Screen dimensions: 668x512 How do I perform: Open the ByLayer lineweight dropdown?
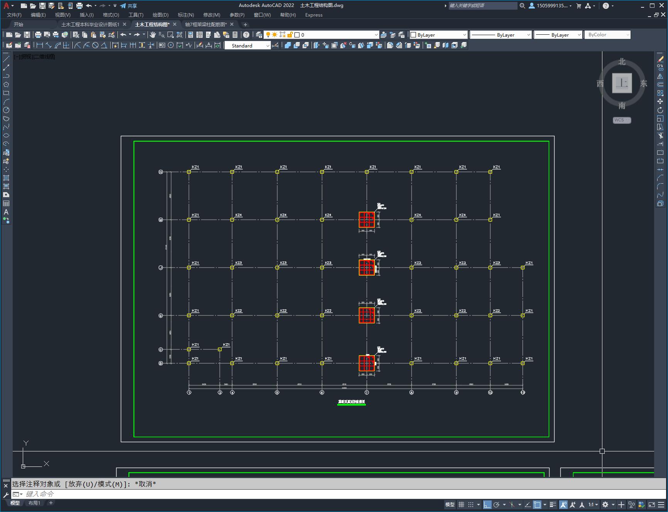pos(558,35)
